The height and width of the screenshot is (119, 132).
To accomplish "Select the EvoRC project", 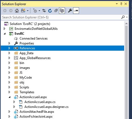I will (x=20, y=34).
